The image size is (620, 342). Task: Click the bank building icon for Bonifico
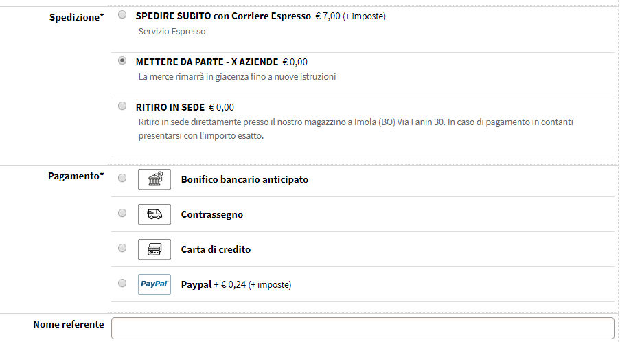tap(154, 179)
